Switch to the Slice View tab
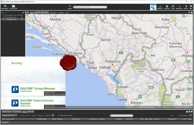The width and height of the screenshot is (194, 125). (x=31, y=112)
